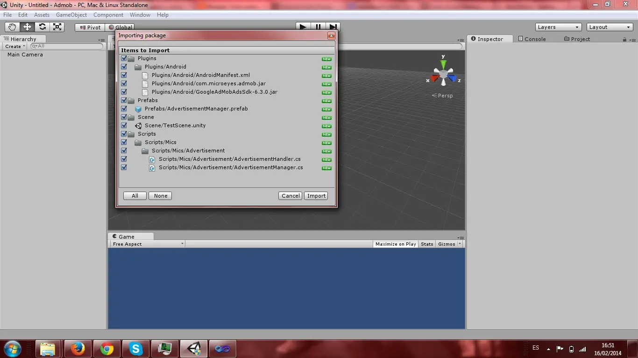Image resolution: width=638 pixels, height=358 pixels.
Task: Click the None button to deselect items
Action: pos(161,196)
